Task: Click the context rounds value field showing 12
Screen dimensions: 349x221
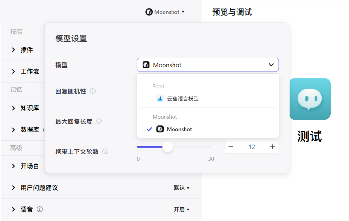Action: coord(252,147)
